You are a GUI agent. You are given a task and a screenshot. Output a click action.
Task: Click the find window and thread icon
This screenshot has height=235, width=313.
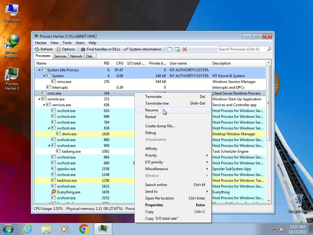(x=177, y=49)
